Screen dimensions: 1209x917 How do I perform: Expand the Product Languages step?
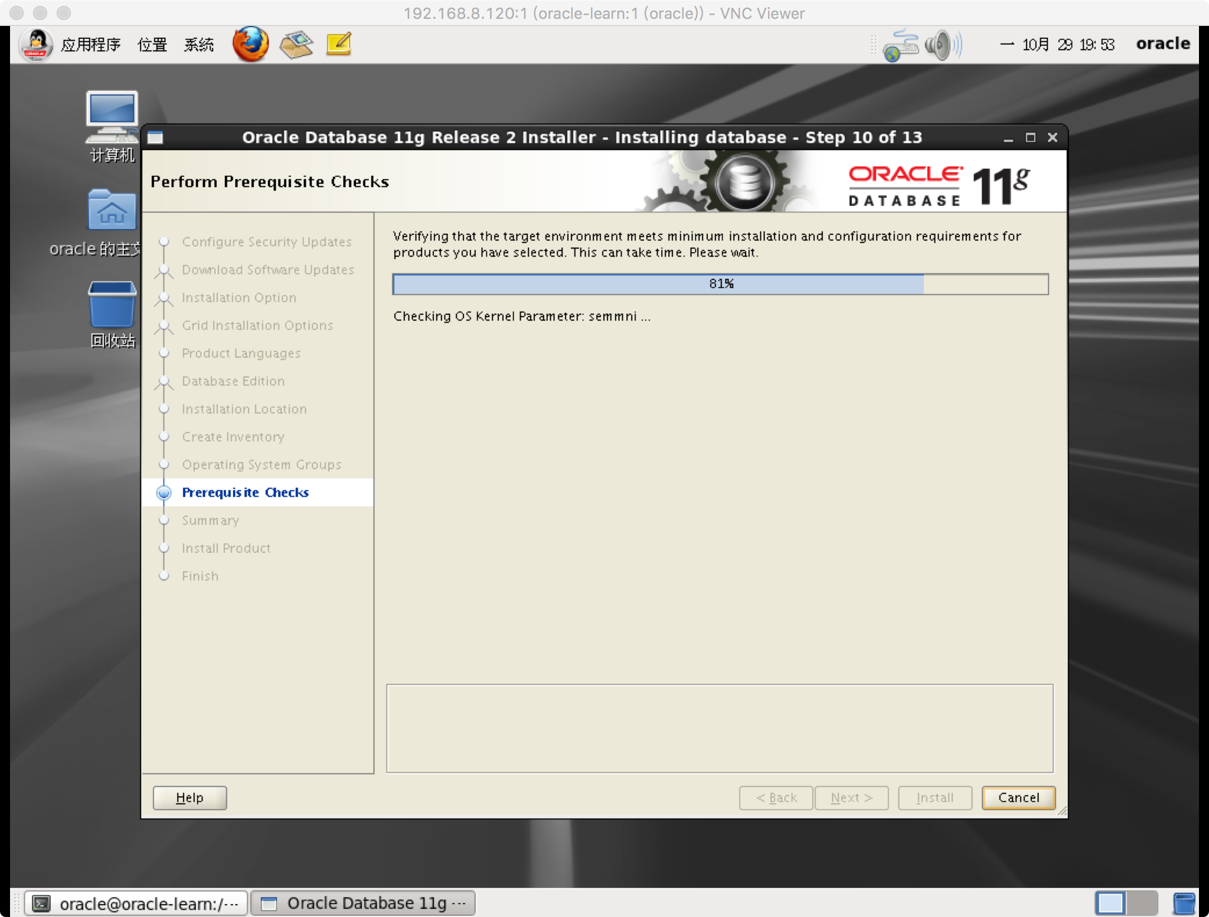coord(242,352)
